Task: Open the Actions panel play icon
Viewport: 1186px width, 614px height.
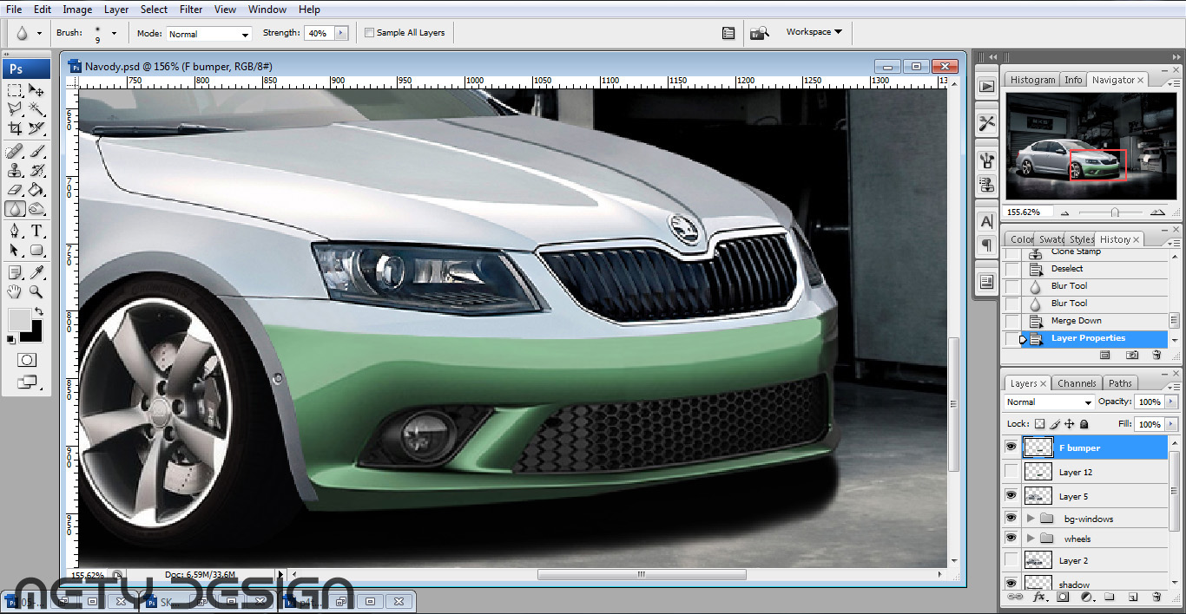Action: tap(986, 86)
